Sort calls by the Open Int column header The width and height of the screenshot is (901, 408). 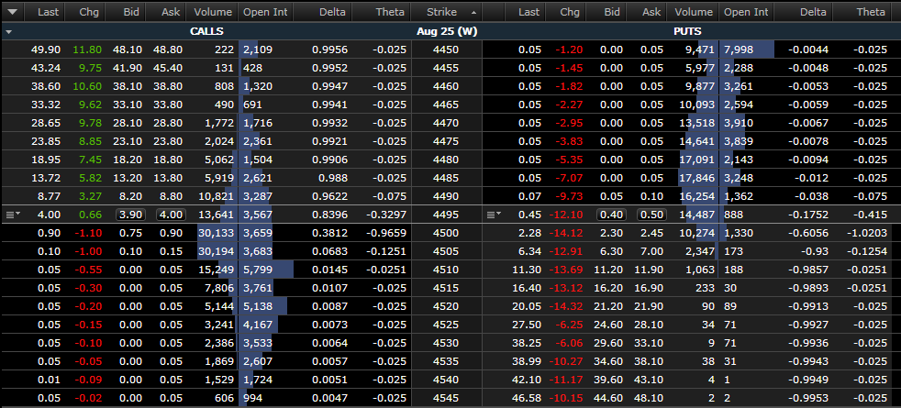click(264, 12)
